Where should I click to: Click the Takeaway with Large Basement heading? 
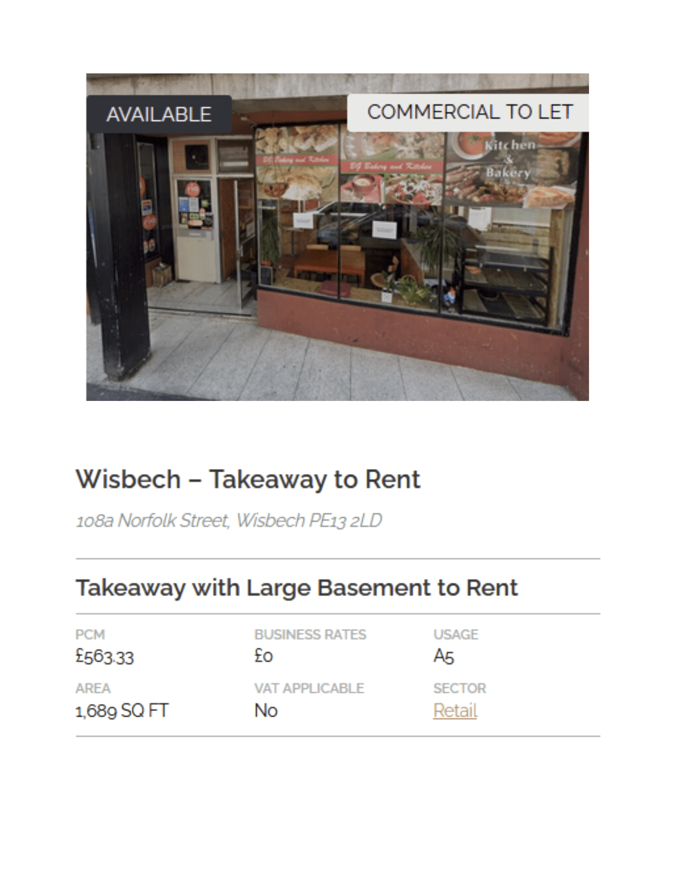296,588
